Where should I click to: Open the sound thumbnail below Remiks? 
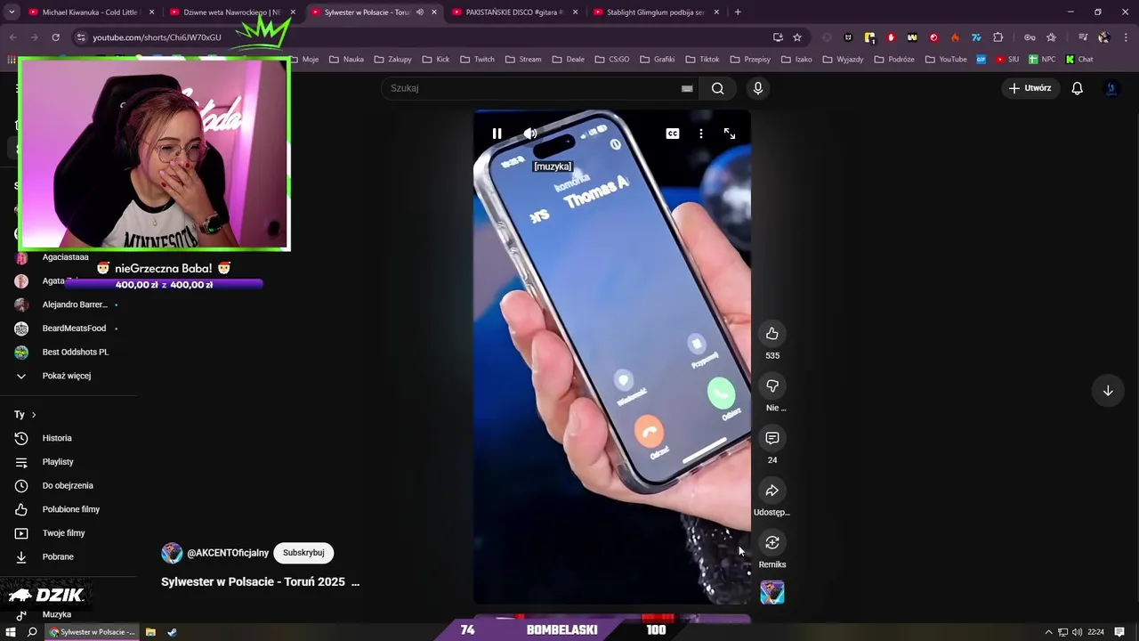pyautogui.click(x=772, y=592)
